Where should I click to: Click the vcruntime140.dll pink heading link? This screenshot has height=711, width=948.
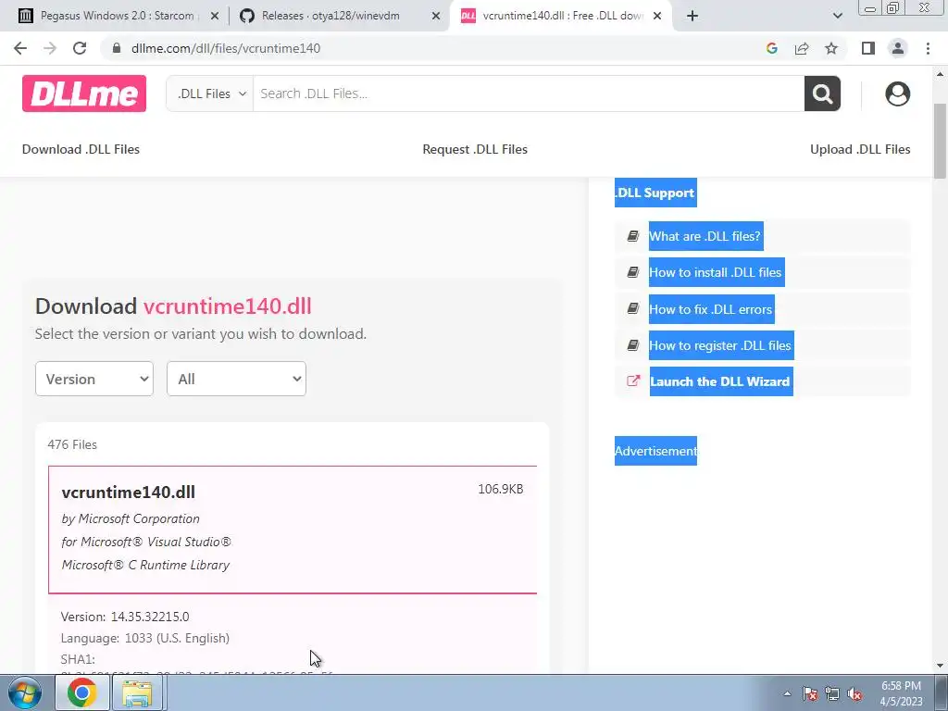point(228,306)
